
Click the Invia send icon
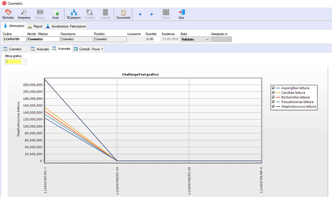click(55, 14)
